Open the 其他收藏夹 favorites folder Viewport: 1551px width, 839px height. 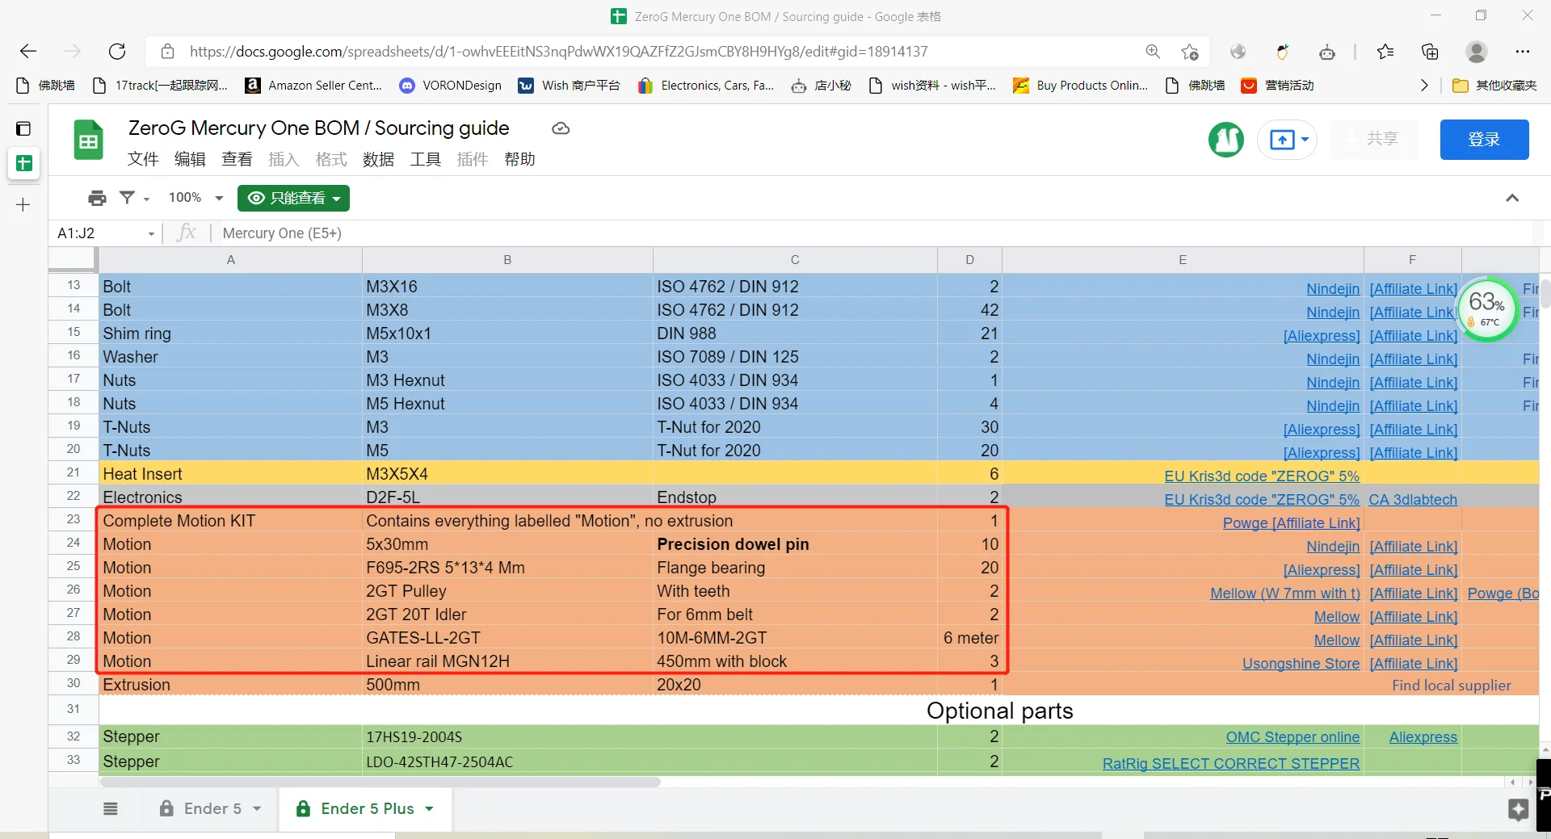point(1494,86)
